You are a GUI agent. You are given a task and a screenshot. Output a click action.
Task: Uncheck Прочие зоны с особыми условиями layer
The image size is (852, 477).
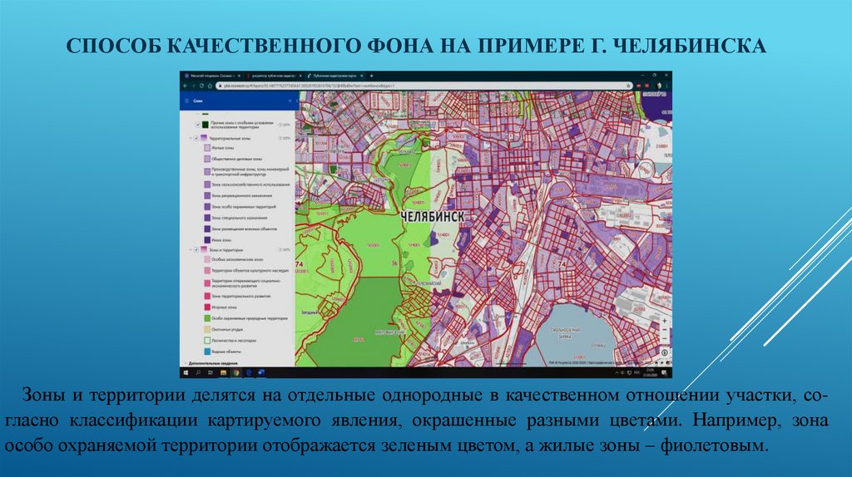tap(196, 125)
